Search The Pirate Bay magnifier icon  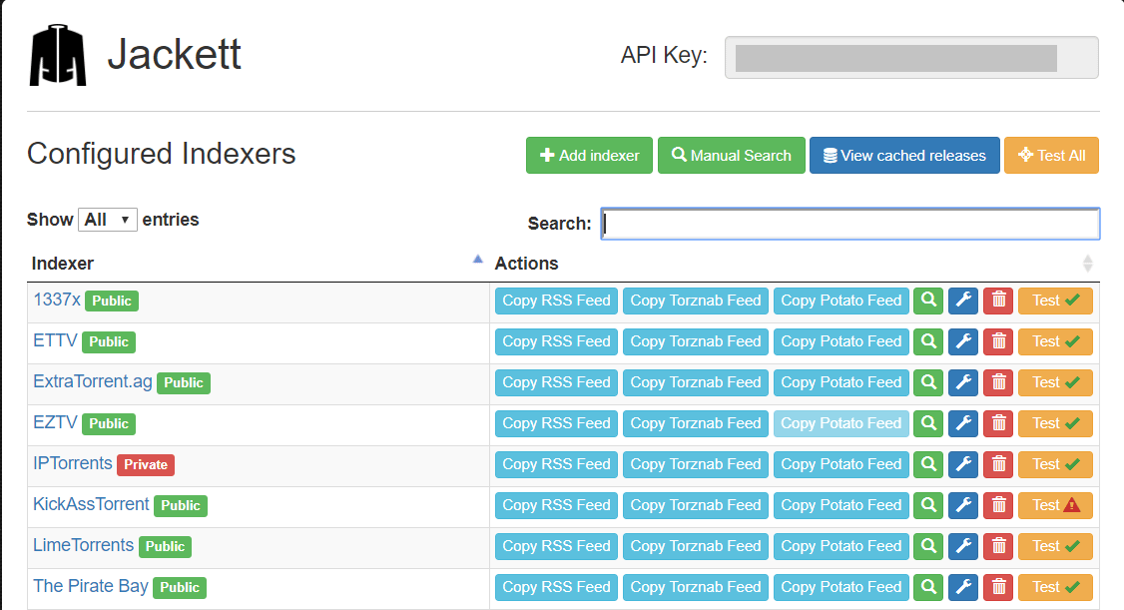tap(928, 586)
